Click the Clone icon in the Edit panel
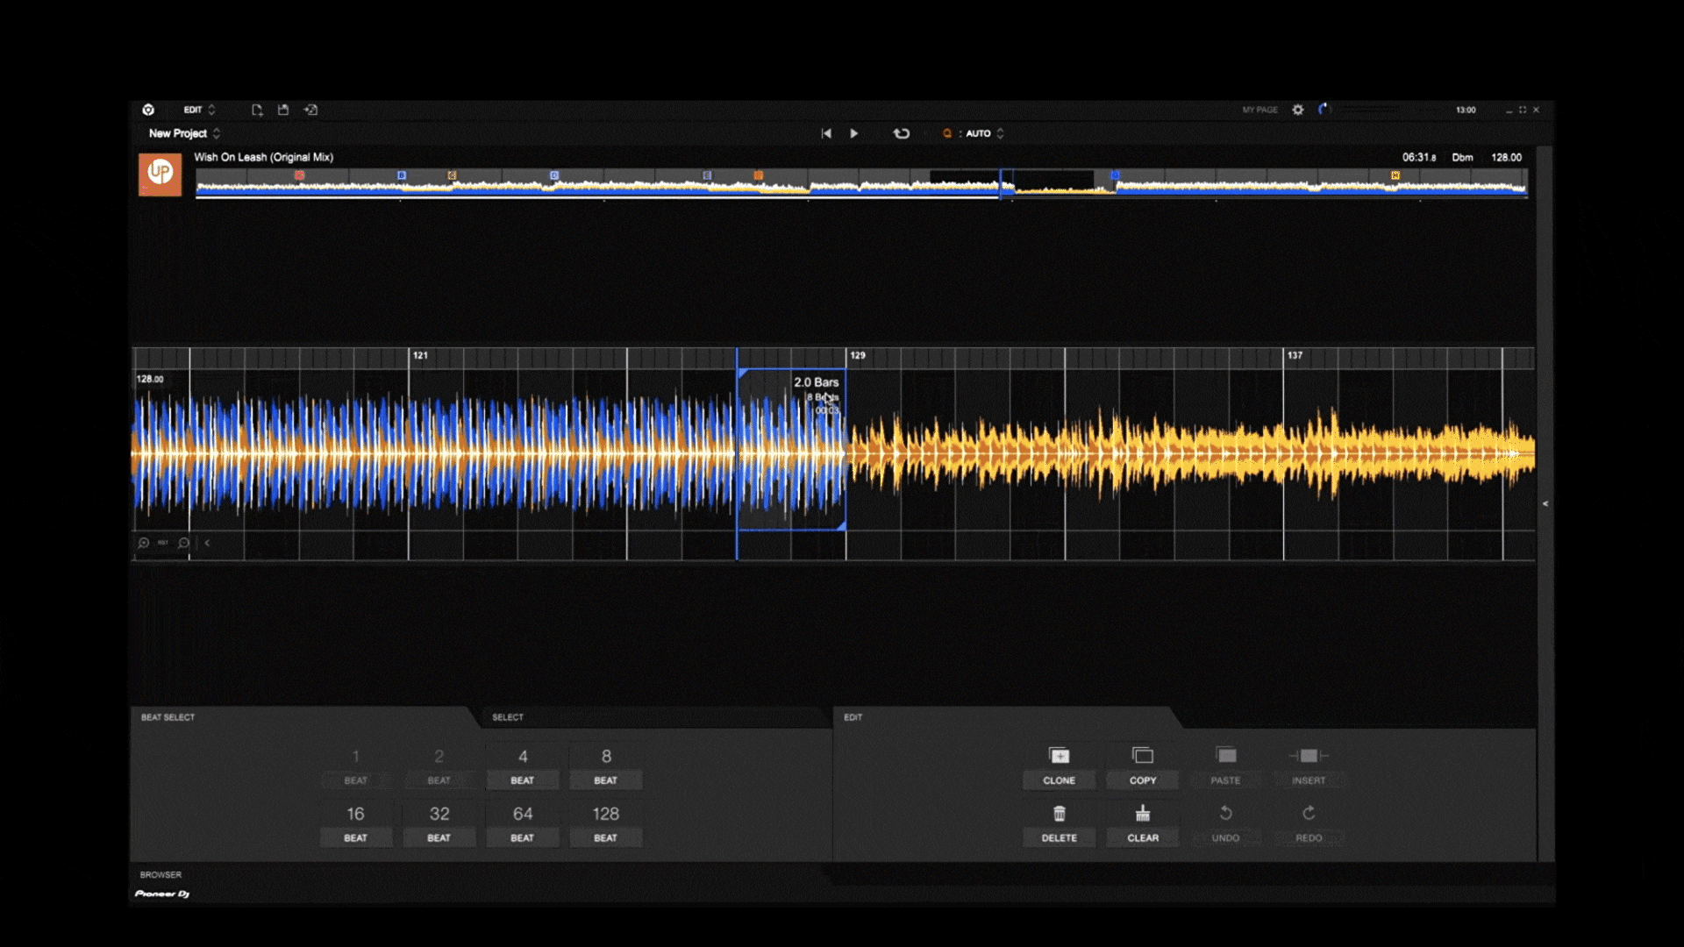The width and height of the screenshot is (1684, 947). 1060,755
